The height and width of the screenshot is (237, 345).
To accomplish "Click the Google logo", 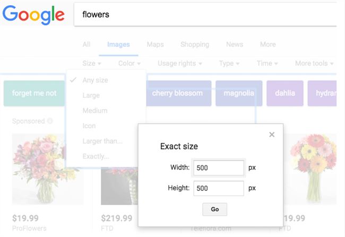I will pos(33,14).
